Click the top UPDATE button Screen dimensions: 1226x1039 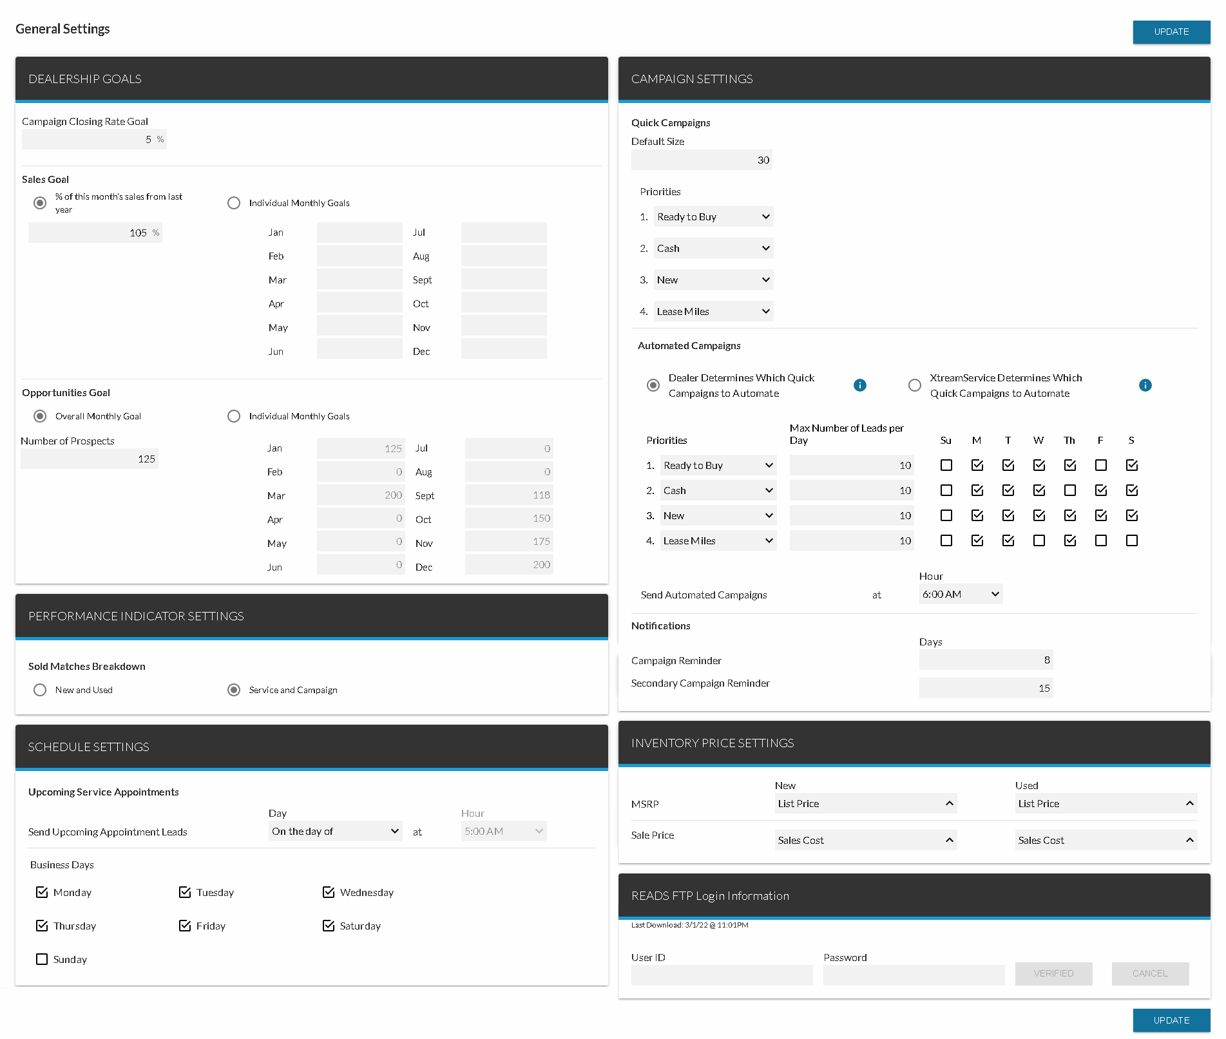click(1171, 32)
